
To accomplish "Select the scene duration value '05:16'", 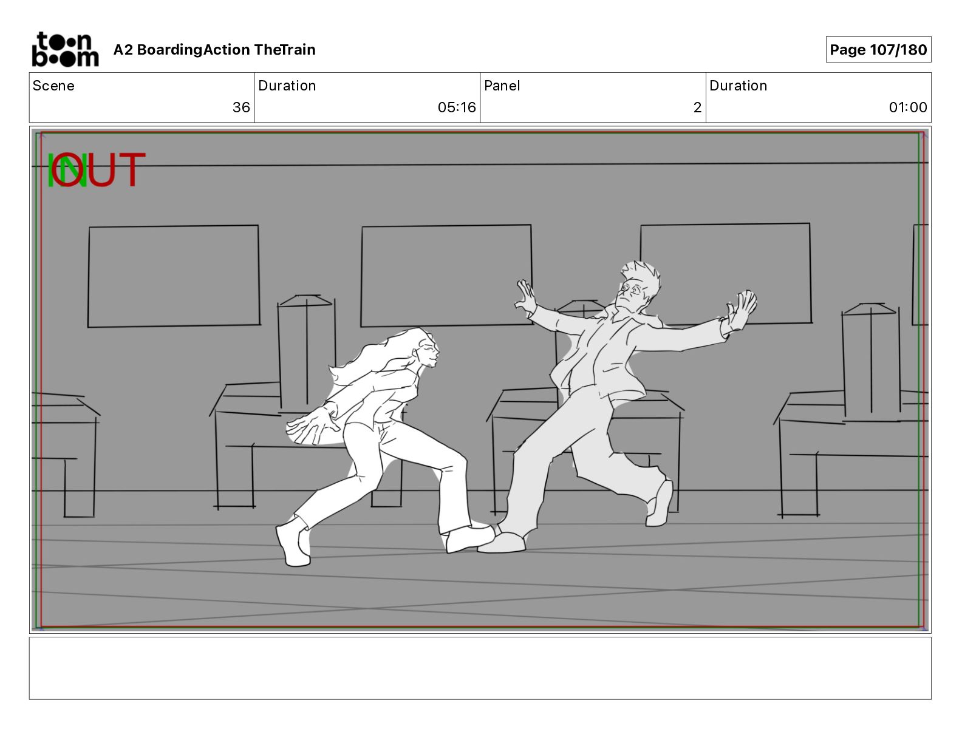I will [457, 107].
